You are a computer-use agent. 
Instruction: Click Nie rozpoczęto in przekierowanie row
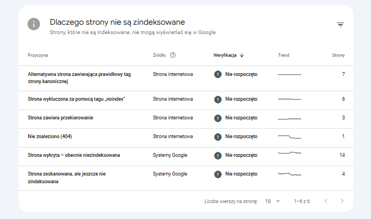pyautogui.click(x=241, y=118)
